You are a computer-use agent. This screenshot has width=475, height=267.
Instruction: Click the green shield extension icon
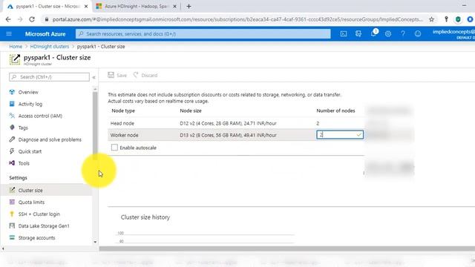pyautogui.click(x=458, y=19)
